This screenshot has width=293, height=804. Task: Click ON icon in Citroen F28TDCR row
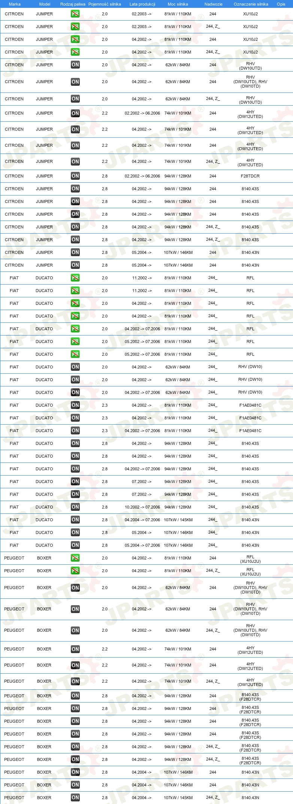[x=75, y=176]
